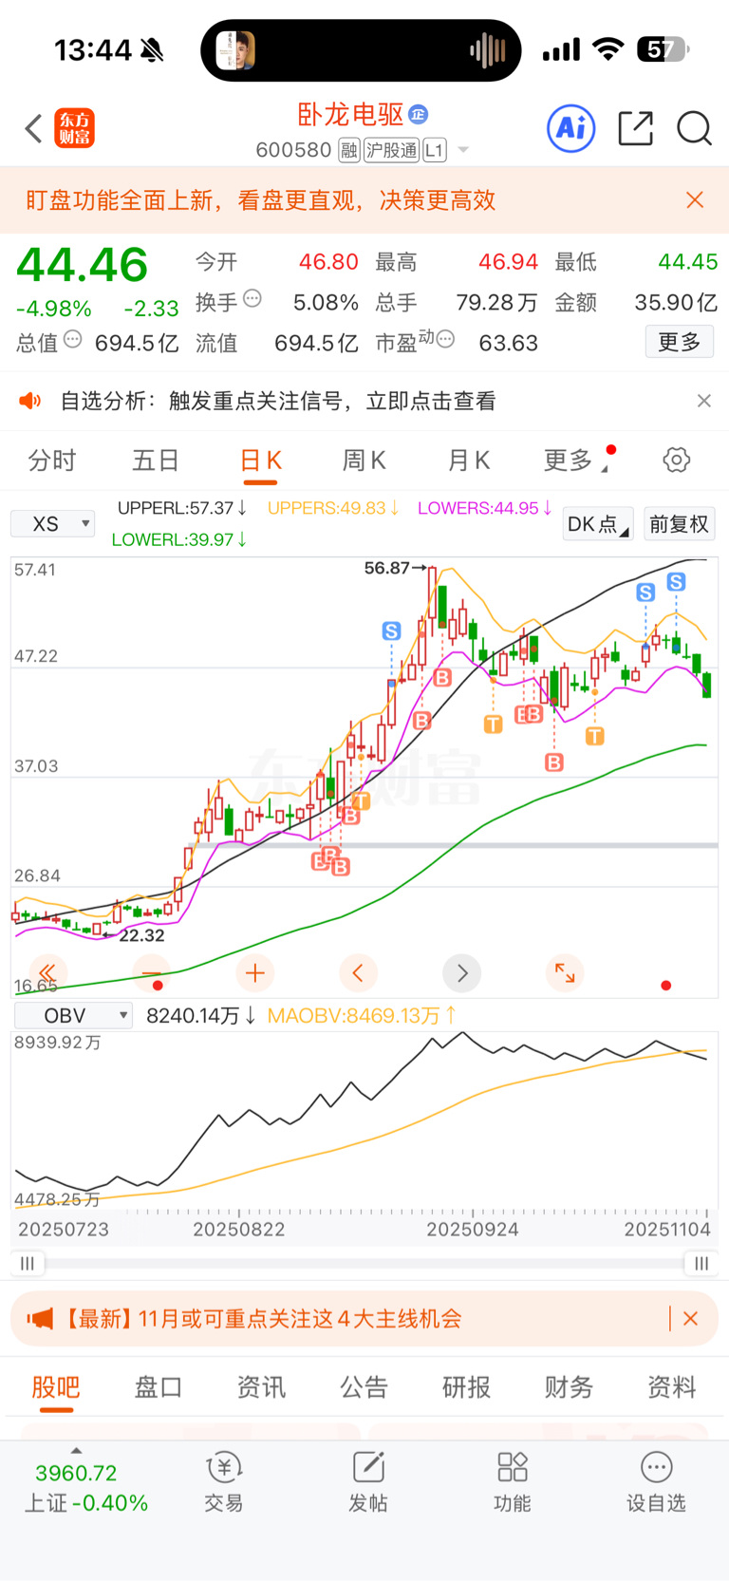
Task: Open the 股吧 tab
Action: point(56,1387)
